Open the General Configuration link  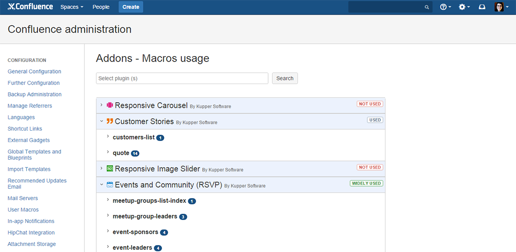coord(35,71)
